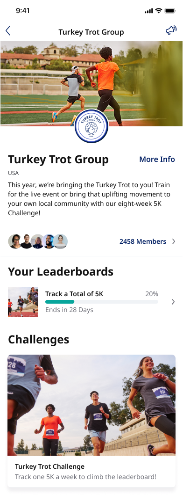View the 2458 Members list
The image size is (183, 495).
point(143,242)
